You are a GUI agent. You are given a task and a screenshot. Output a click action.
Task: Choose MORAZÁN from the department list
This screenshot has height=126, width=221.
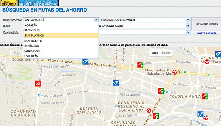click(61, 25)
